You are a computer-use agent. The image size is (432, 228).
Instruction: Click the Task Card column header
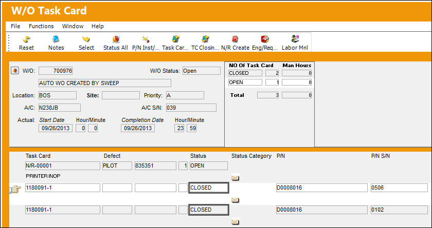coord(38,156)
